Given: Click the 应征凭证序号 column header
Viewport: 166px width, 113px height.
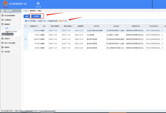Looking at the screenshot, I should click(x=154, y=26).
